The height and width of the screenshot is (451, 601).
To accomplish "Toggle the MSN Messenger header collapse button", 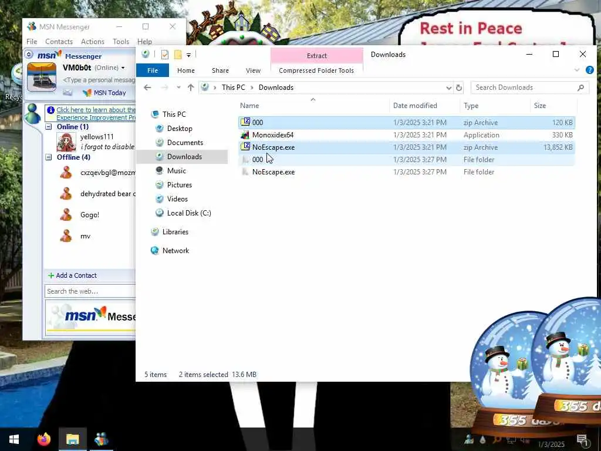I will coord(29,55).
